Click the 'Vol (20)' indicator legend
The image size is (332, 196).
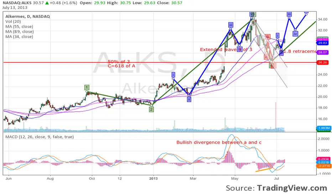coord(13,21)
